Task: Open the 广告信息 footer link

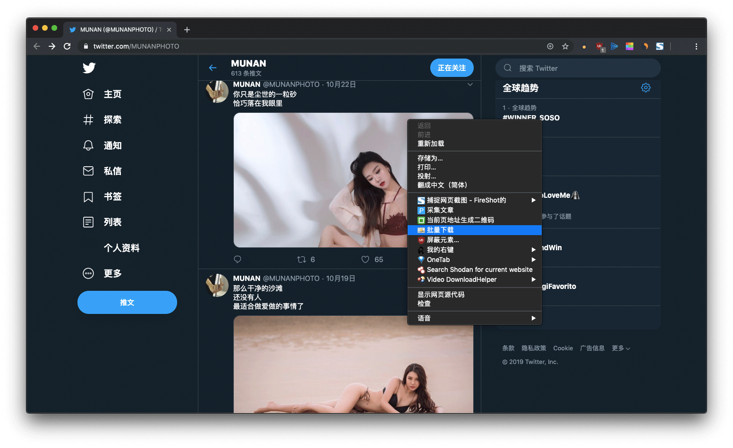Action: (592, 348)
